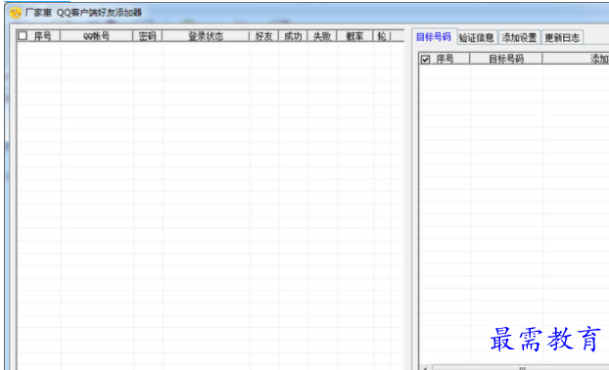
Task: Click the horizontal scrollbar under the target list
Action: pyautogui.click(x=521, y=367)
